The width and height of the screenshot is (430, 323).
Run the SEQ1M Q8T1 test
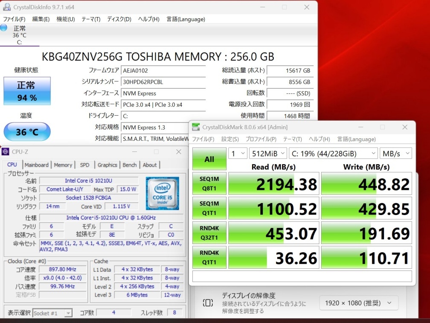pyautogui.click(x=209, y=183)
